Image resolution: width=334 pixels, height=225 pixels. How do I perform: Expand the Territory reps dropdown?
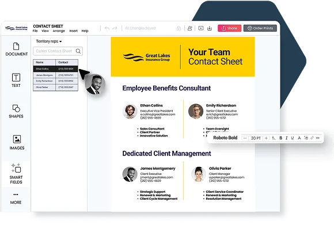(49, 41)
